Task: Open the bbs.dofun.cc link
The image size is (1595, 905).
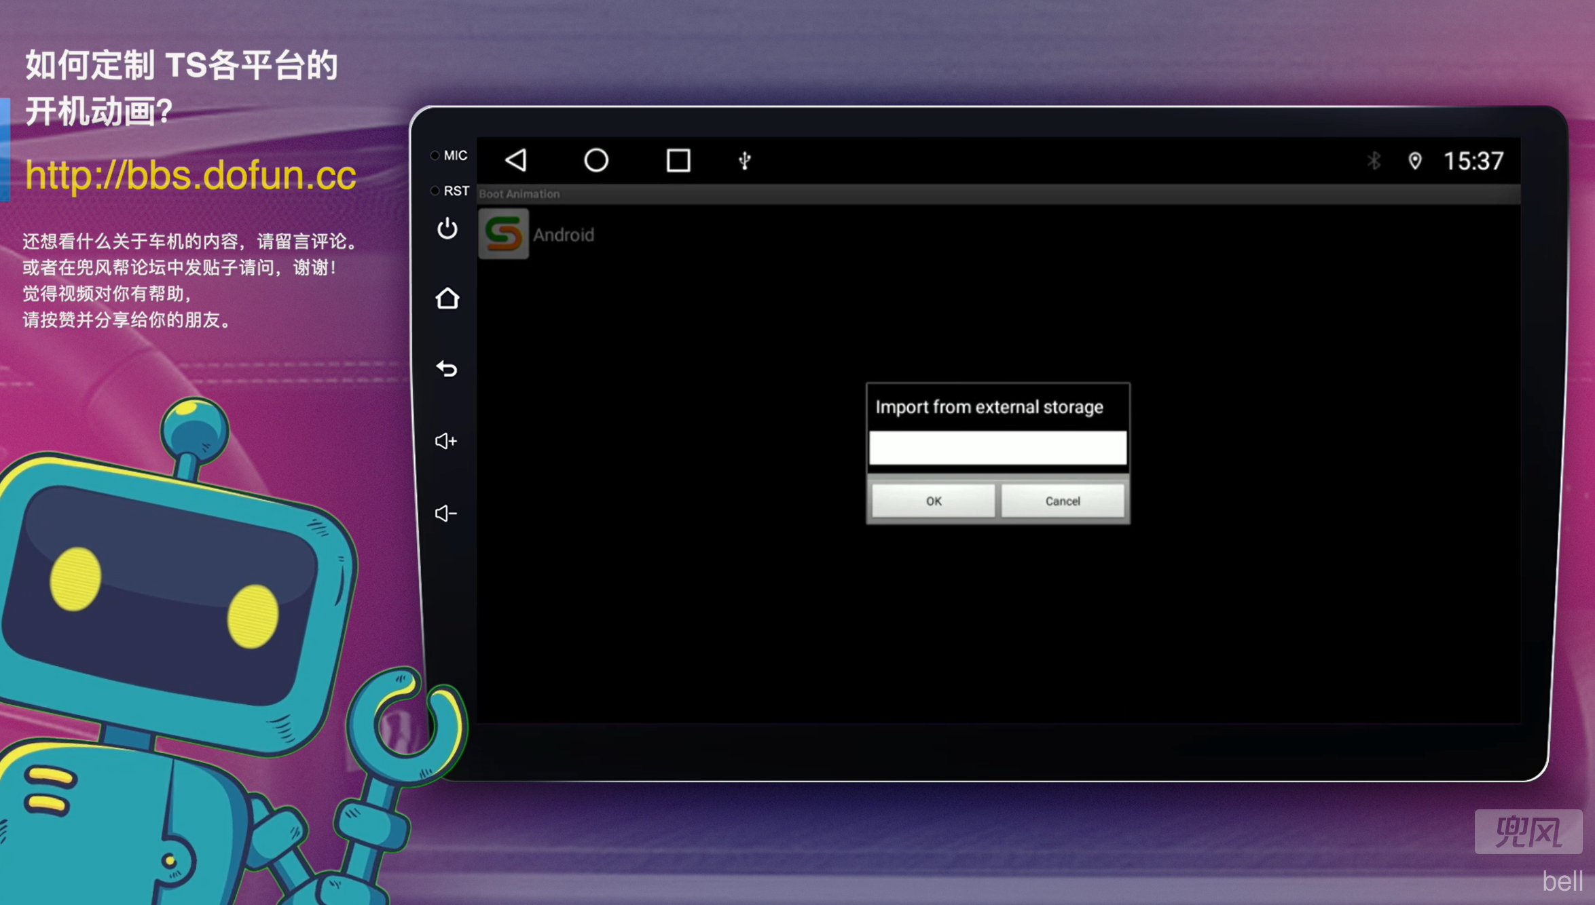Action: tap(190, 175)
